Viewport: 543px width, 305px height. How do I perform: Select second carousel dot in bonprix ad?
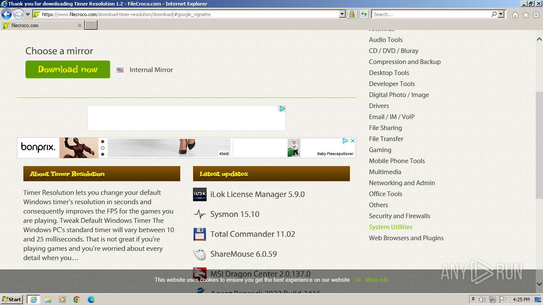point(103,148)
